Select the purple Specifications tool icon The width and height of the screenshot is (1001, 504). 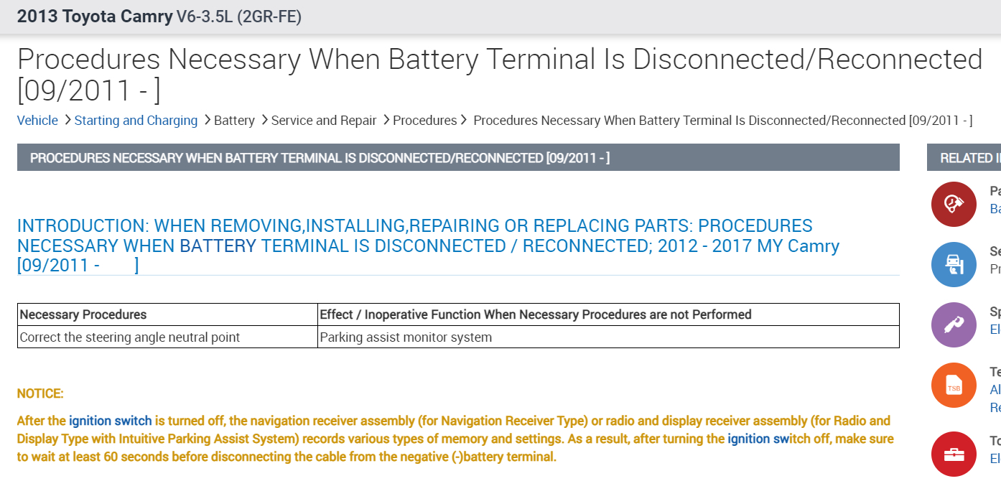[954, 325]
